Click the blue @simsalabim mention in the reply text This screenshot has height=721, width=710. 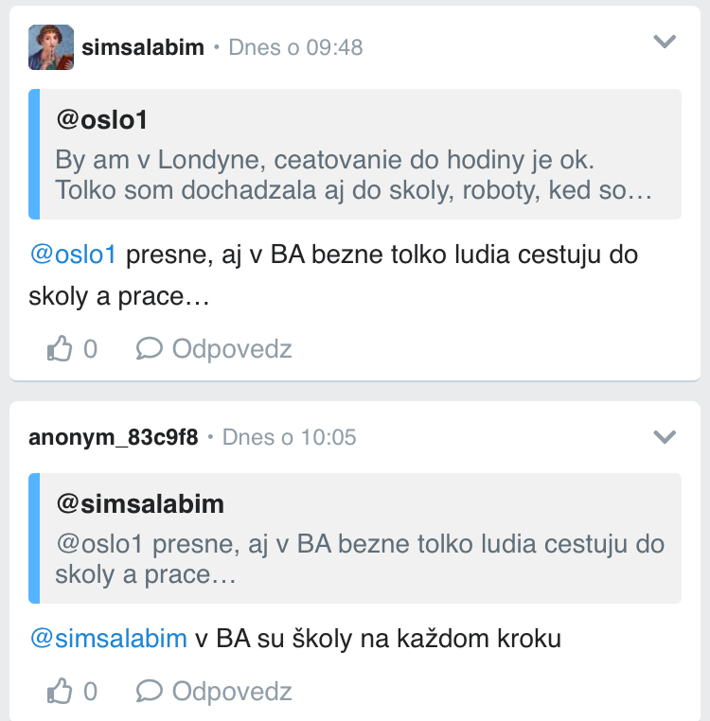click(109, 639)
